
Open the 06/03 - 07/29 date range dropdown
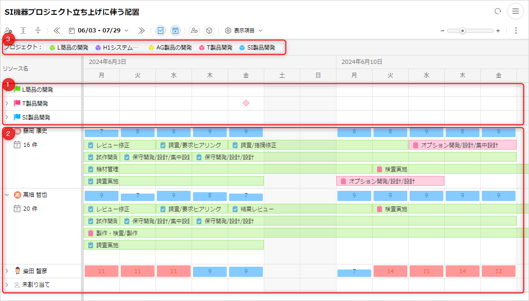tap(99, 31)
